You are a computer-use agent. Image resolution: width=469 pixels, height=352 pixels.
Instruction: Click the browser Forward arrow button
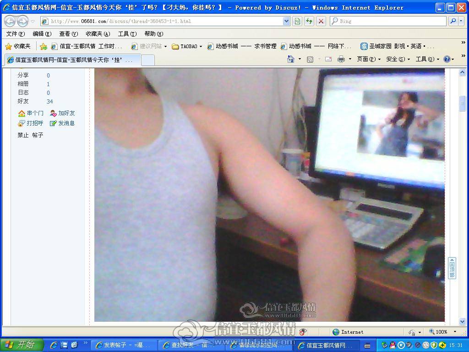pyautogui.click(x=22, y=21)
